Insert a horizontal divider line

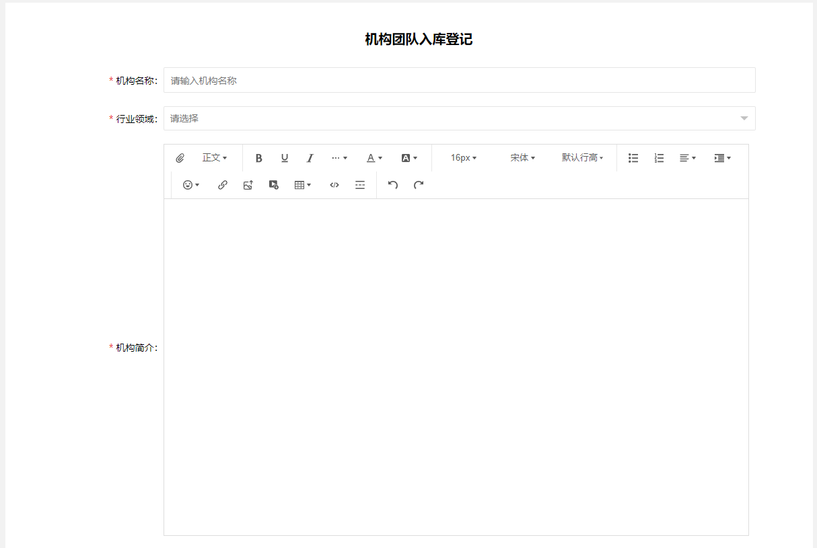point(360,185)
